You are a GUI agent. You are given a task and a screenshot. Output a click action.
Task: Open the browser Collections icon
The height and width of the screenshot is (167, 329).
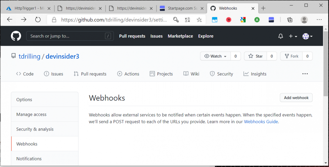coord(290,20)
